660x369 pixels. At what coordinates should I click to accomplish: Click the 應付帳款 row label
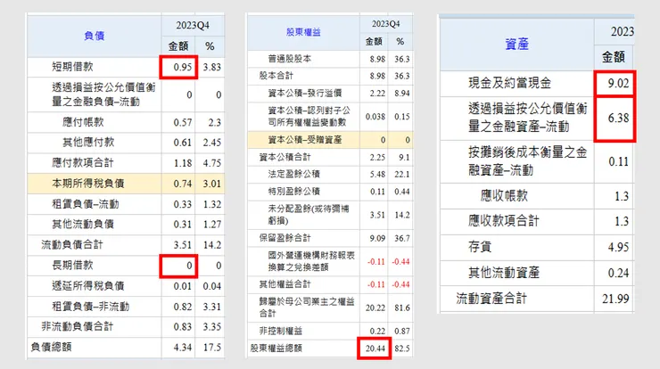(83, 122)
